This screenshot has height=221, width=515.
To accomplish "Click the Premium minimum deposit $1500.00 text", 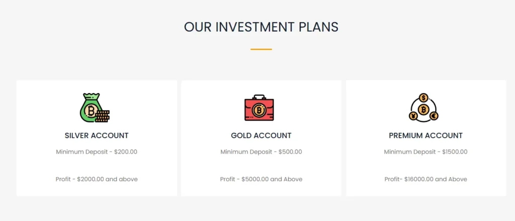I will 425,152.
